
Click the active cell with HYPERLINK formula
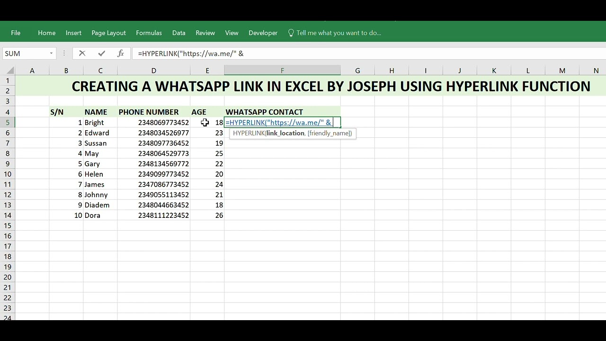click(282, 123)
